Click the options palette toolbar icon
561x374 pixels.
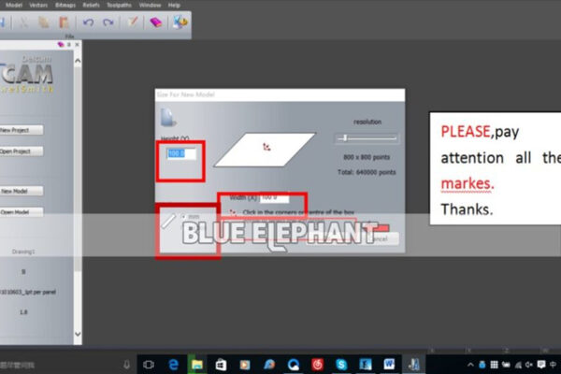pos(180,22)
